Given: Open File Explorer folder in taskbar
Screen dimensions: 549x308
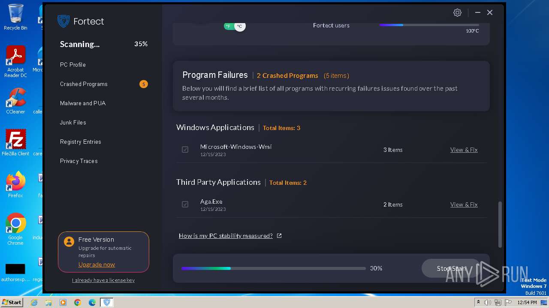Looking at the screenshot, I should click(48, 302).
